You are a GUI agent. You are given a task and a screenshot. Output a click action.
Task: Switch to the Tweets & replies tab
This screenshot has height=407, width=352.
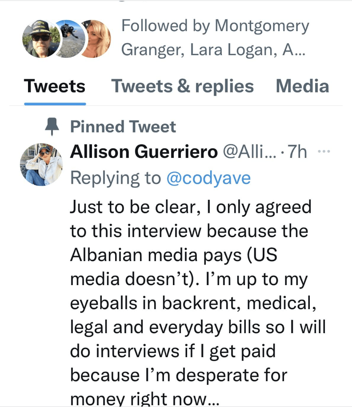coord(182,86)
